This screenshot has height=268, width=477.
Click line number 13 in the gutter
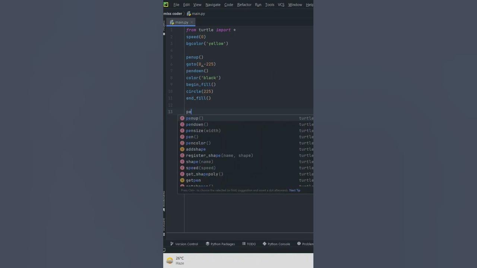tap(170, 112)
